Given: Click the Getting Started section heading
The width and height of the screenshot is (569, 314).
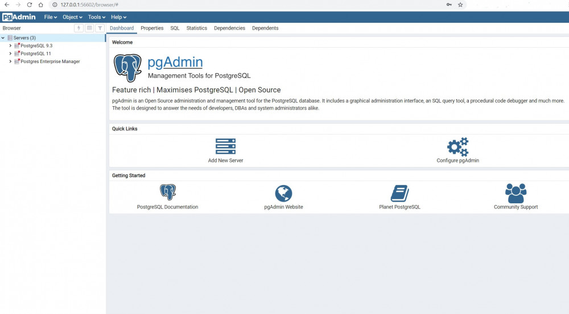Looking at the screenshot, I should click(x=129, y=175).
